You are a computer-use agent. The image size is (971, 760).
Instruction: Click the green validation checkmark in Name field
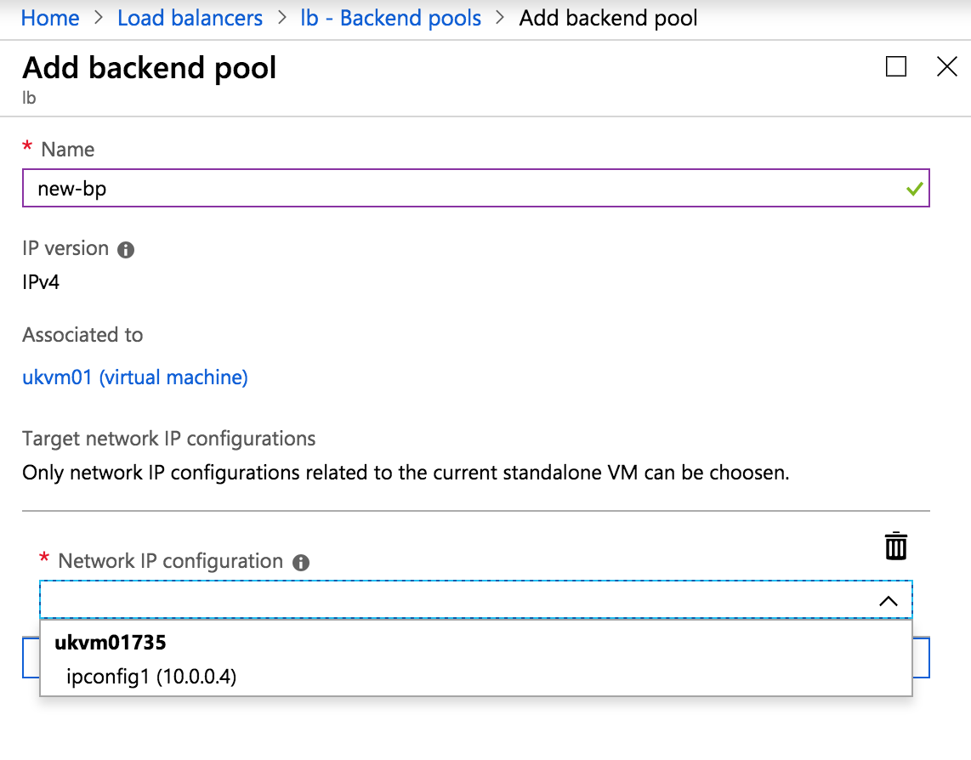pos(916,189)
